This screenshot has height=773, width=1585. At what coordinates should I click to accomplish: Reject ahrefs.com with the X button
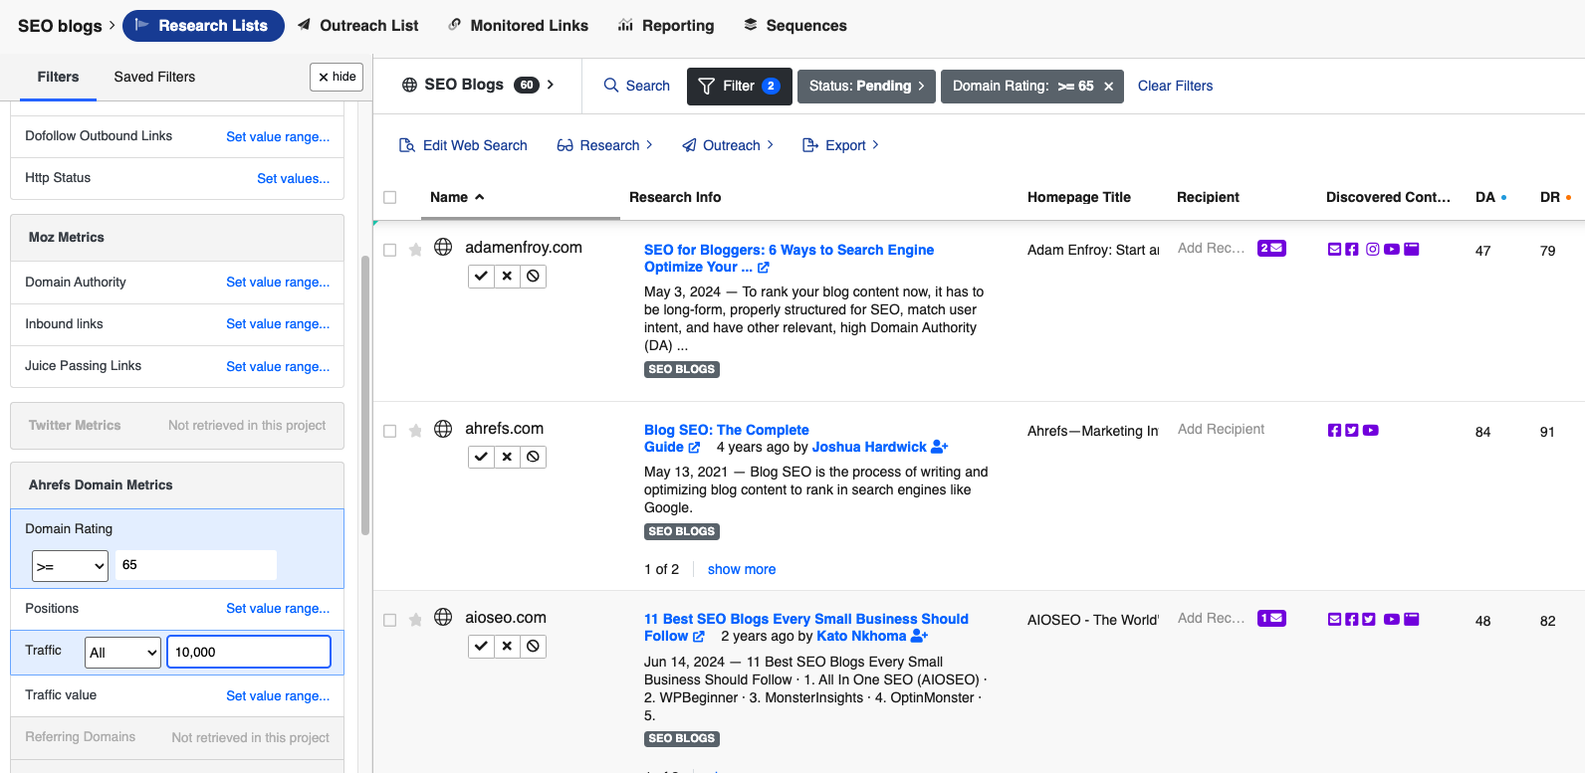click(x=507, y=457)
